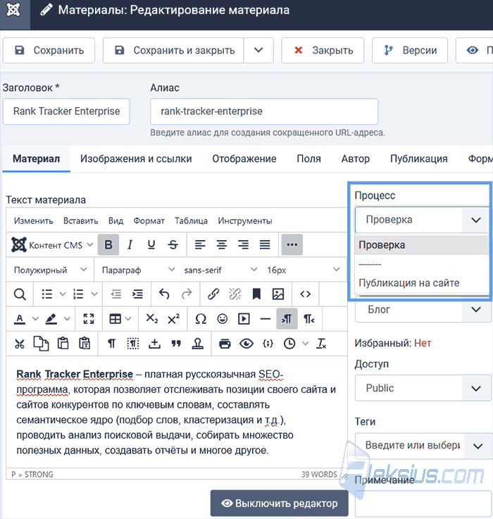The height and width of the screenshot is (519, 493).
Task: Increase indent of paragraph
Action: click(137, 294)
